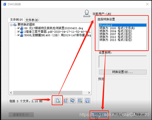Click the right scroll arrow of file tree
Image resolution: width=152 pixels, height=120 pixels.
[x=89, y=93]
